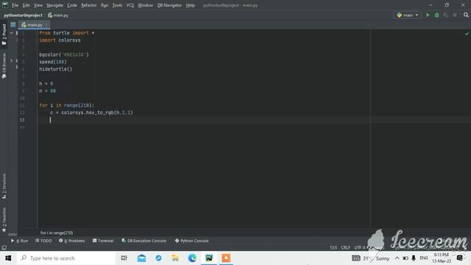Open the VCS menu
This screenshot has height=265, width=471.
[130, 5]
